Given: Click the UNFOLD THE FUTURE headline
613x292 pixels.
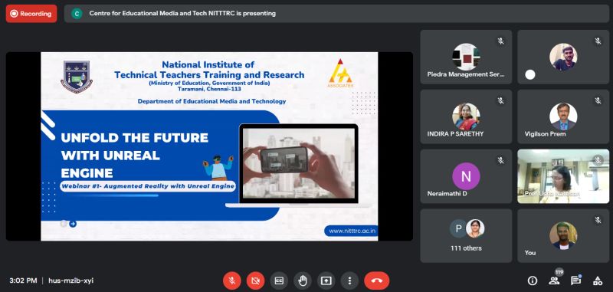Looking at the screenshot, I should click(x=135, y=155).
